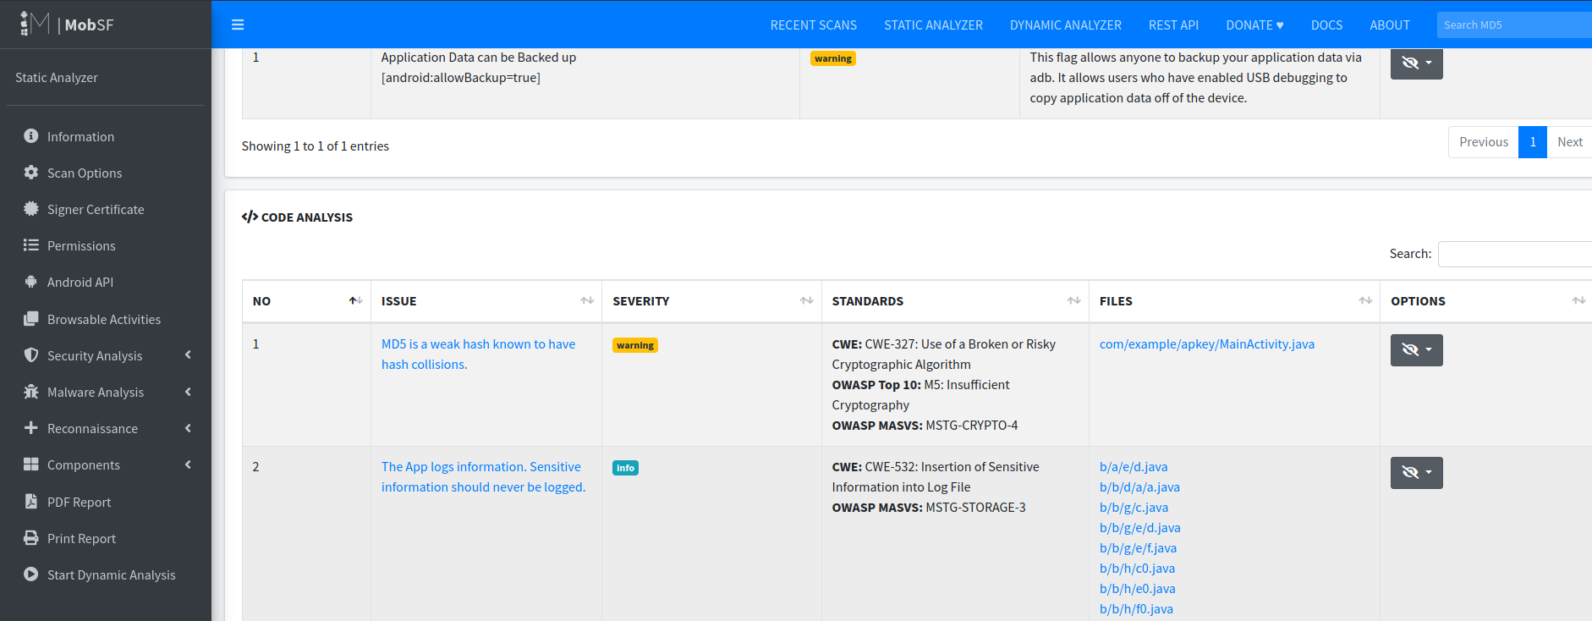Open PDF Report from sidebar
This screenshot has width=1592, height=621.
(x=79, y=503)
